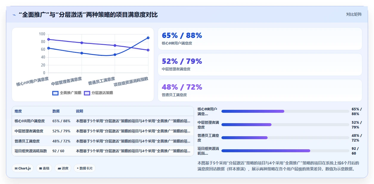Click the 维度 column header

[x=18, y=111]
